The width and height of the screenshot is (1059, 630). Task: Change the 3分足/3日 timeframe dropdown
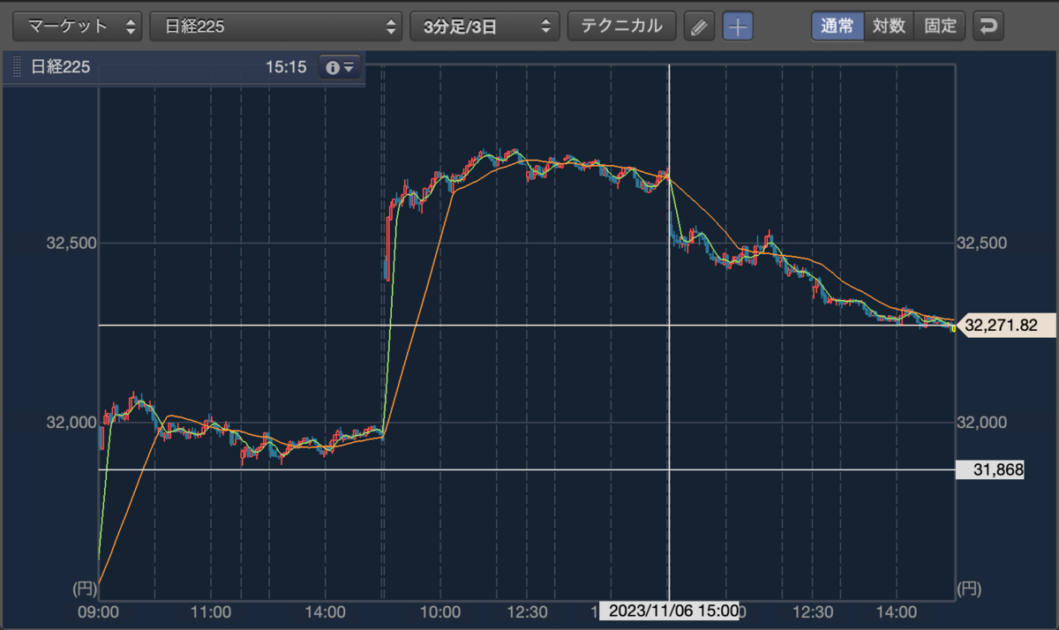(484, 26)
